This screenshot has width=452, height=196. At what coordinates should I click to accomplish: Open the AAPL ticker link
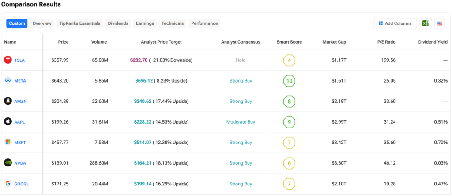[19, 122]
